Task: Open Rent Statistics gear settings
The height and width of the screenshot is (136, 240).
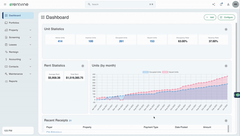Action: pos(83,66)
